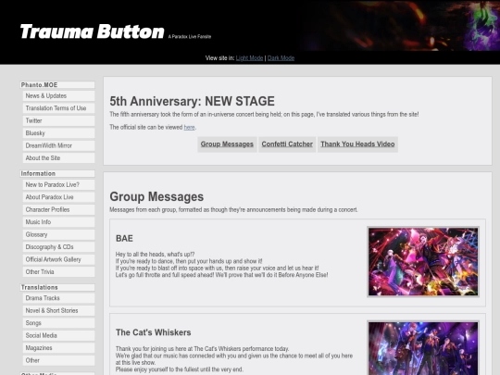Viewport: 500px width, 375px height.
Task: Open Magazines translations
Action: click(x=58, y=348)
